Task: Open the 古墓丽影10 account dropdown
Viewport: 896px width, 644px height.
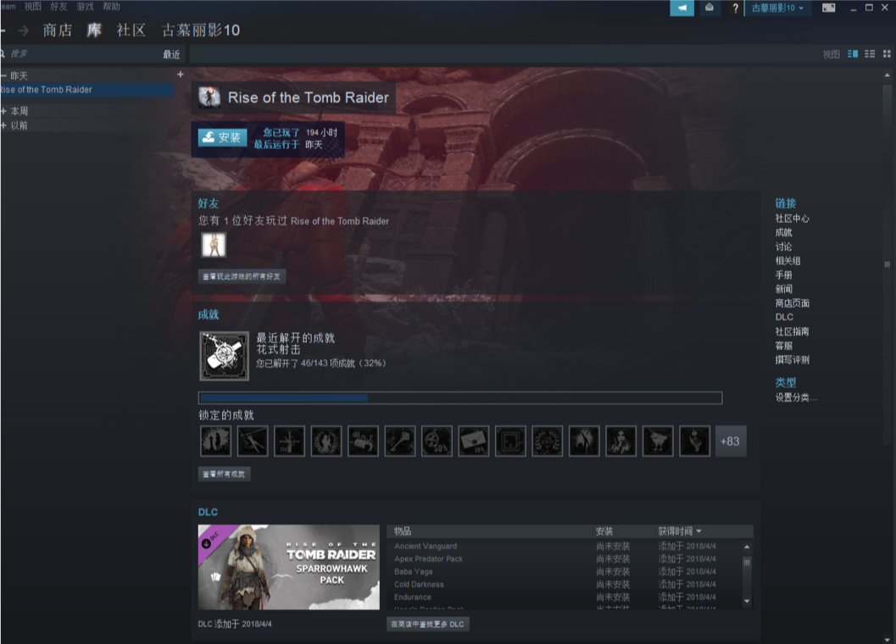Action: 777,8
